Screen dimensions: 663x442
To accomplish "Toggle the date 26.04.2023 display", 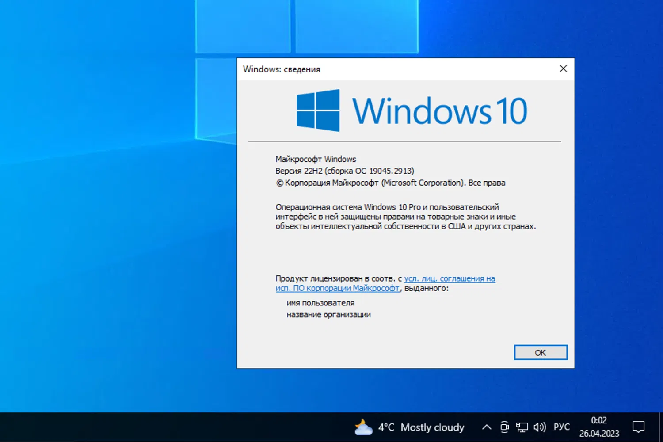I will point(599,434).
